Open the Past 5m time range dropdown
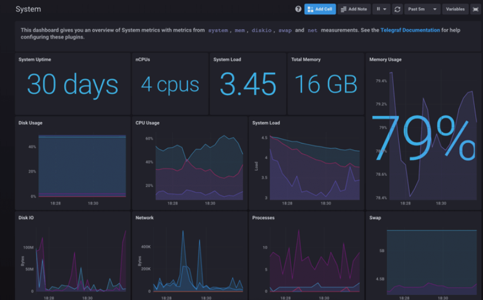Image resolution: width=483 pixels, height=300 pixels. (422, 9)
